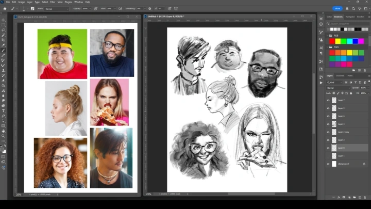Pick the yellow swatch in RGB group
The image size is (371, 209).
tap(338, 41)
